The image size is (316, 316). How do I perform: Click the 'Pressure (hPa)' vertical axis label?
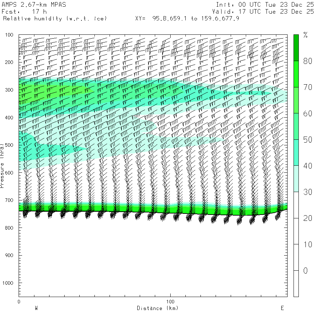[2, 165]
